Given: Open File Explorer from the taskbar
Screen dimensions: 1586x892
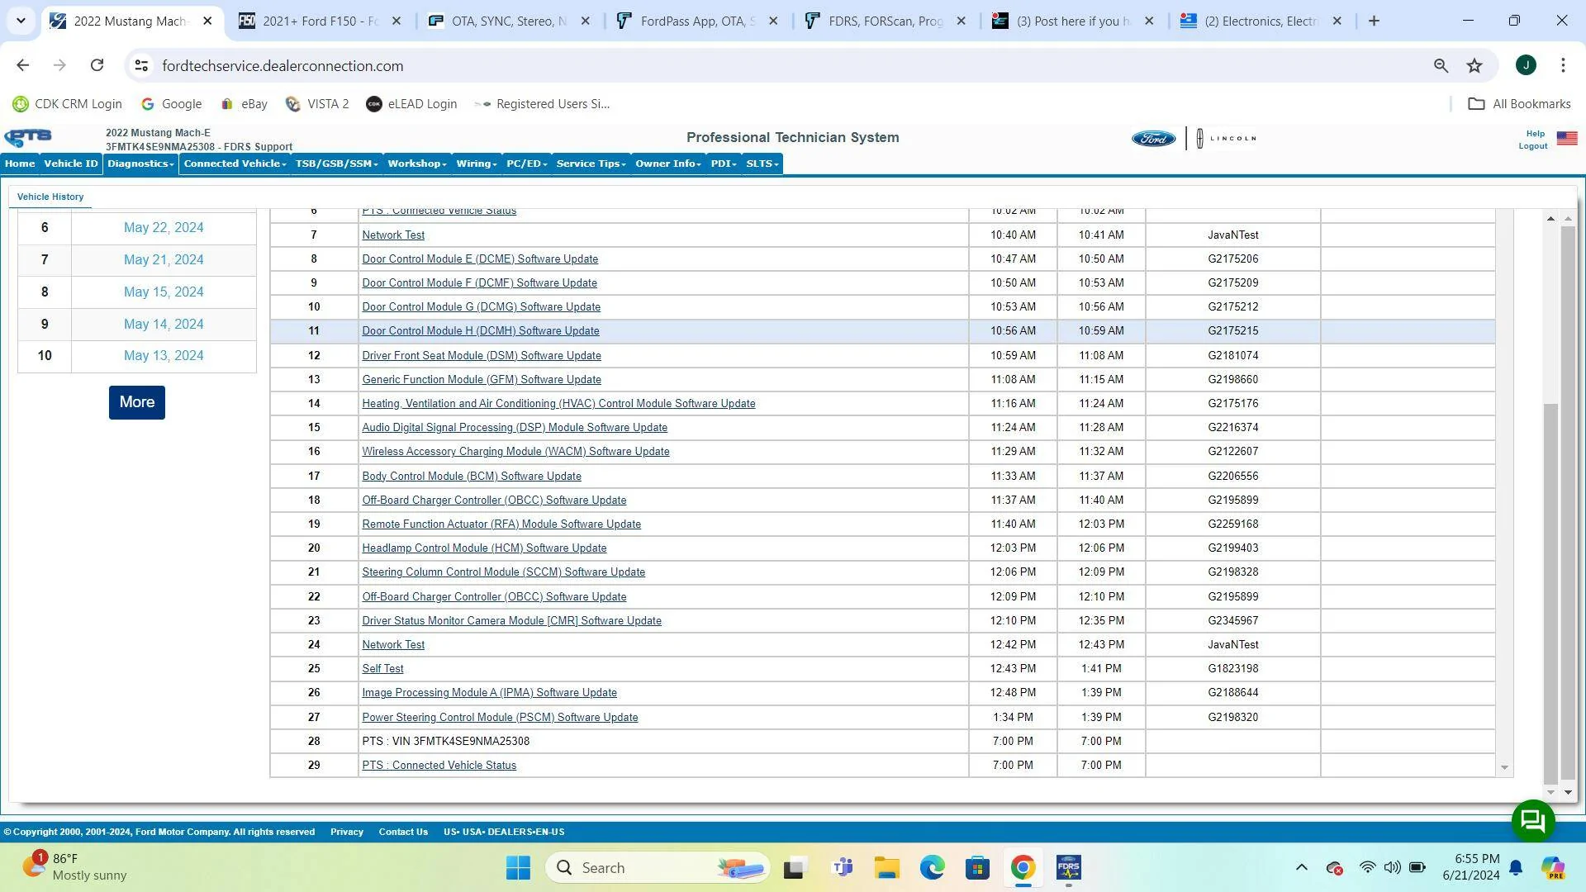Looking at the screenshot, I should click(x=887, y=868).
